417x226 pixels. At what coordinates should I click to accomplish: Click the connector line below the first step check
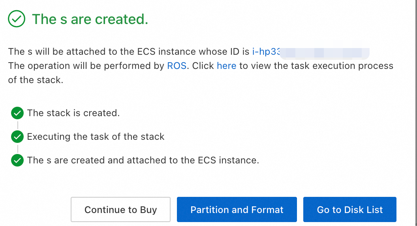click(17, 125)
